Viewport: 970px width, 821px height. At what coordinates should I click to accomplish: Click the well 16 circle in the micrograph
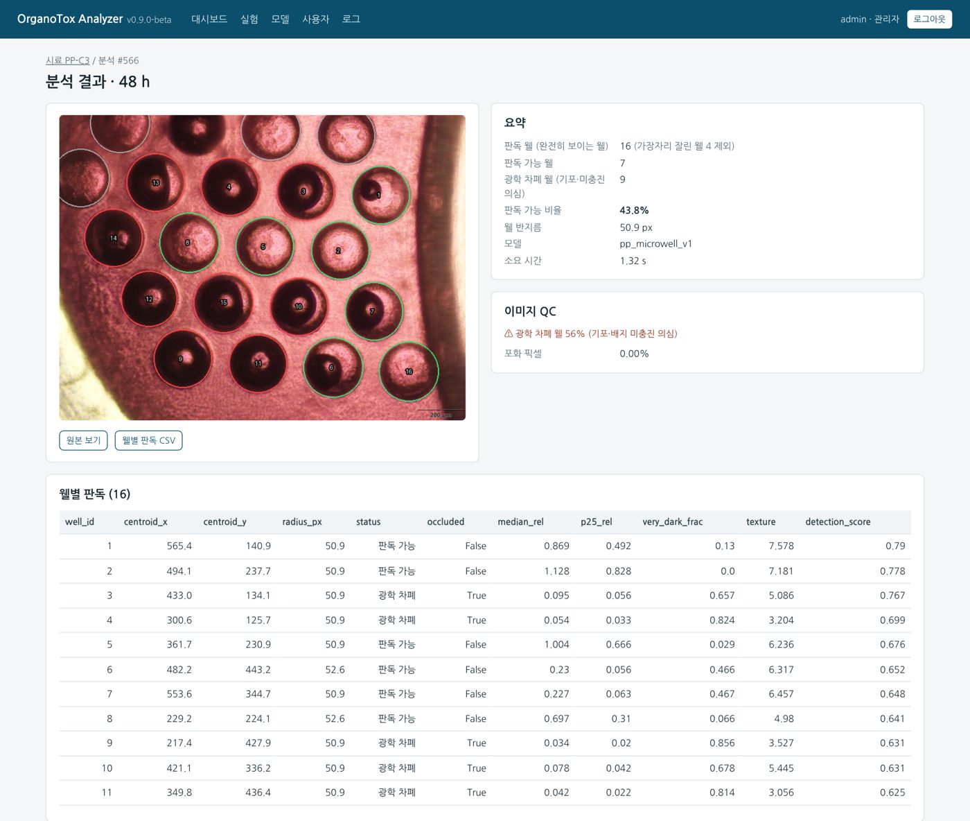[x=409, y=372]
